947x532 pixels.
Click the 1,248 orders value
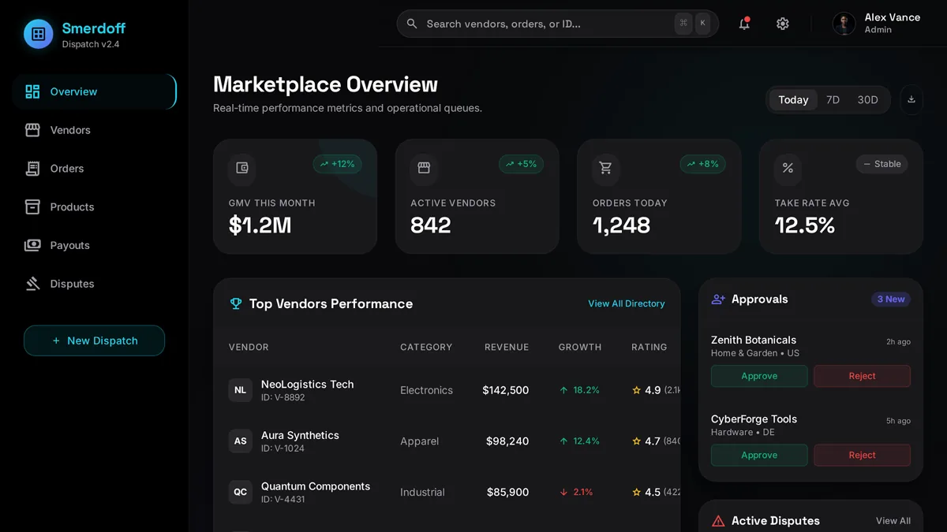622,225
